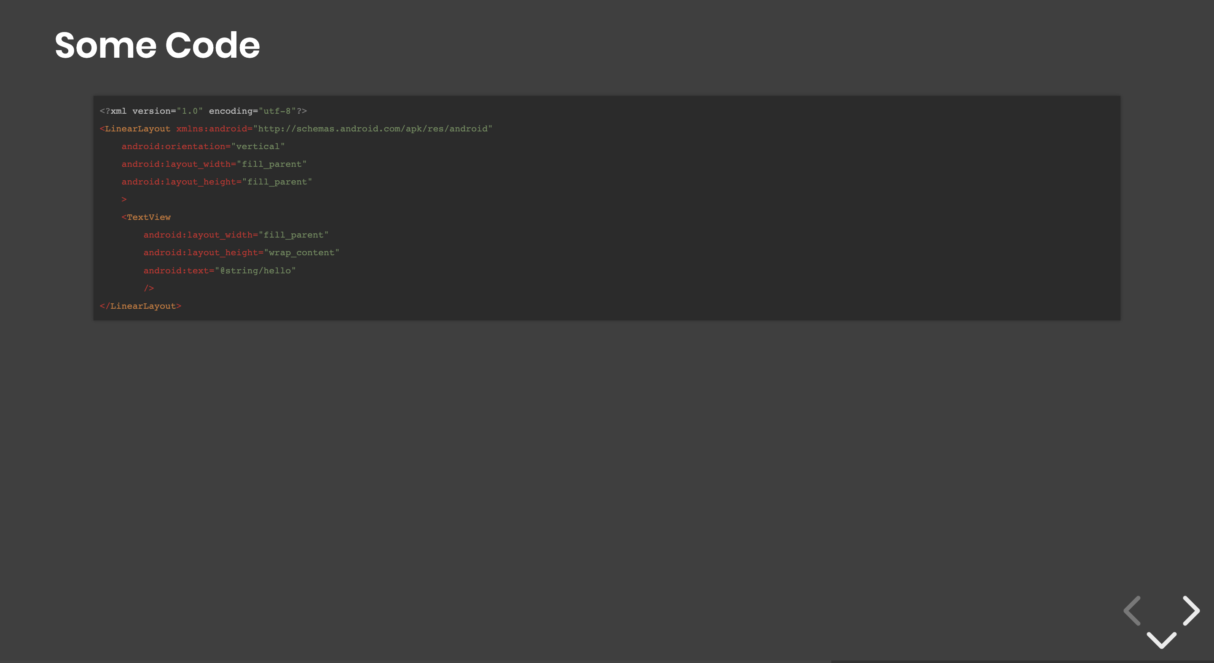Click the encoding="utf-8" attribute text
This screenshot has width=1214, height=663.
(252, 111)
